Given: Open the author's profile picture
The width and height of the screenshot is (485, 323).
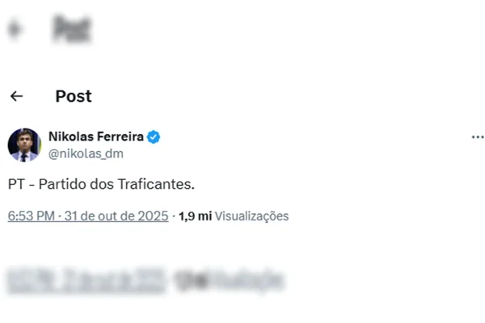Looking at the screenshot, I should pyautogui.click(x=24, y=145).
